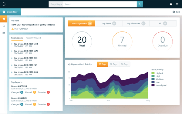This screenshot has width=182, height=114.
Task: Open the My Alternates tab
Action: (136, 24)
